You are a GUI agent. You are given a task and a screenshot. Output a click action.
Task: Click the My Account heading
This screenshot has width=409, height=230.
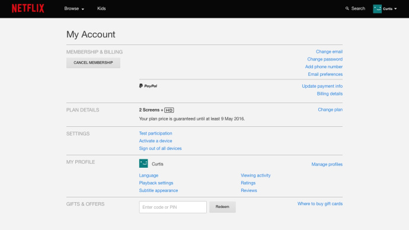(x=91, y=34)
